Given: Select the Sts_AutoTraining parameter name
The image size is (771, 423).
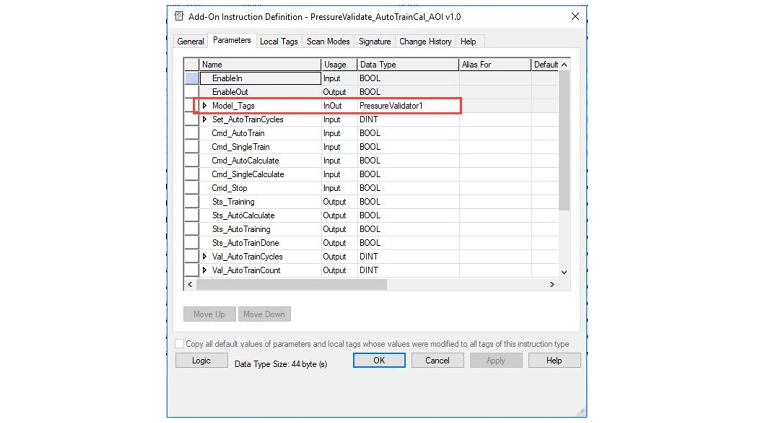Looking at the screenshot, I should point(241,229).
